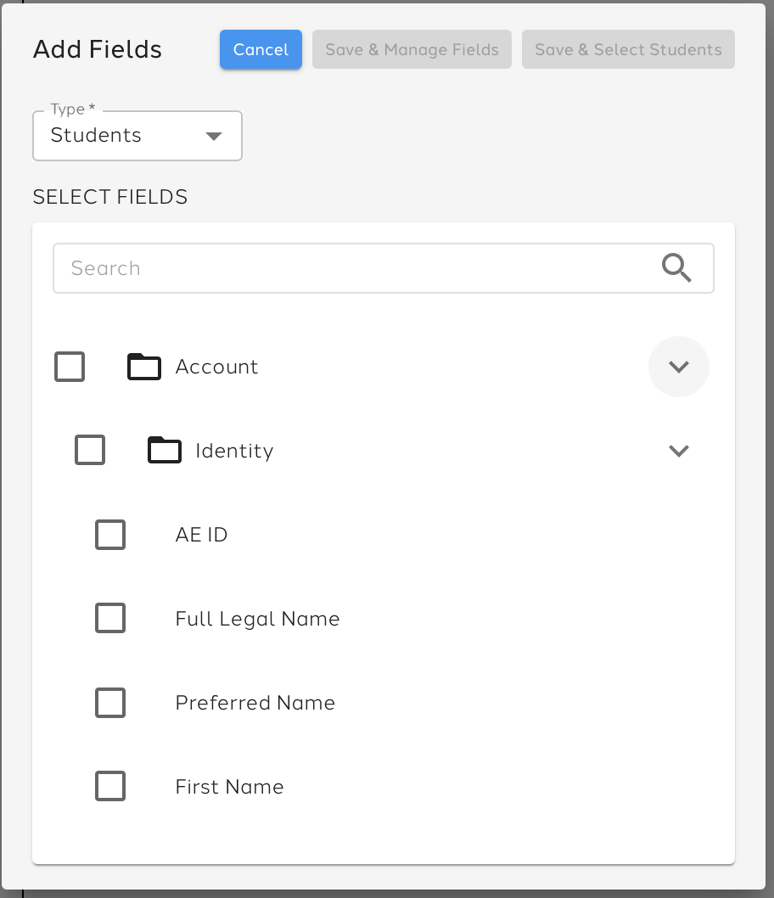Click the search magnifier icon
774x898 pixels.
click(x=676, y=268)
